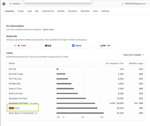The width and height of the screenshot is (150, 126).
Task: Click info icon next to Muse Spark Contributor
Action: 36,113
